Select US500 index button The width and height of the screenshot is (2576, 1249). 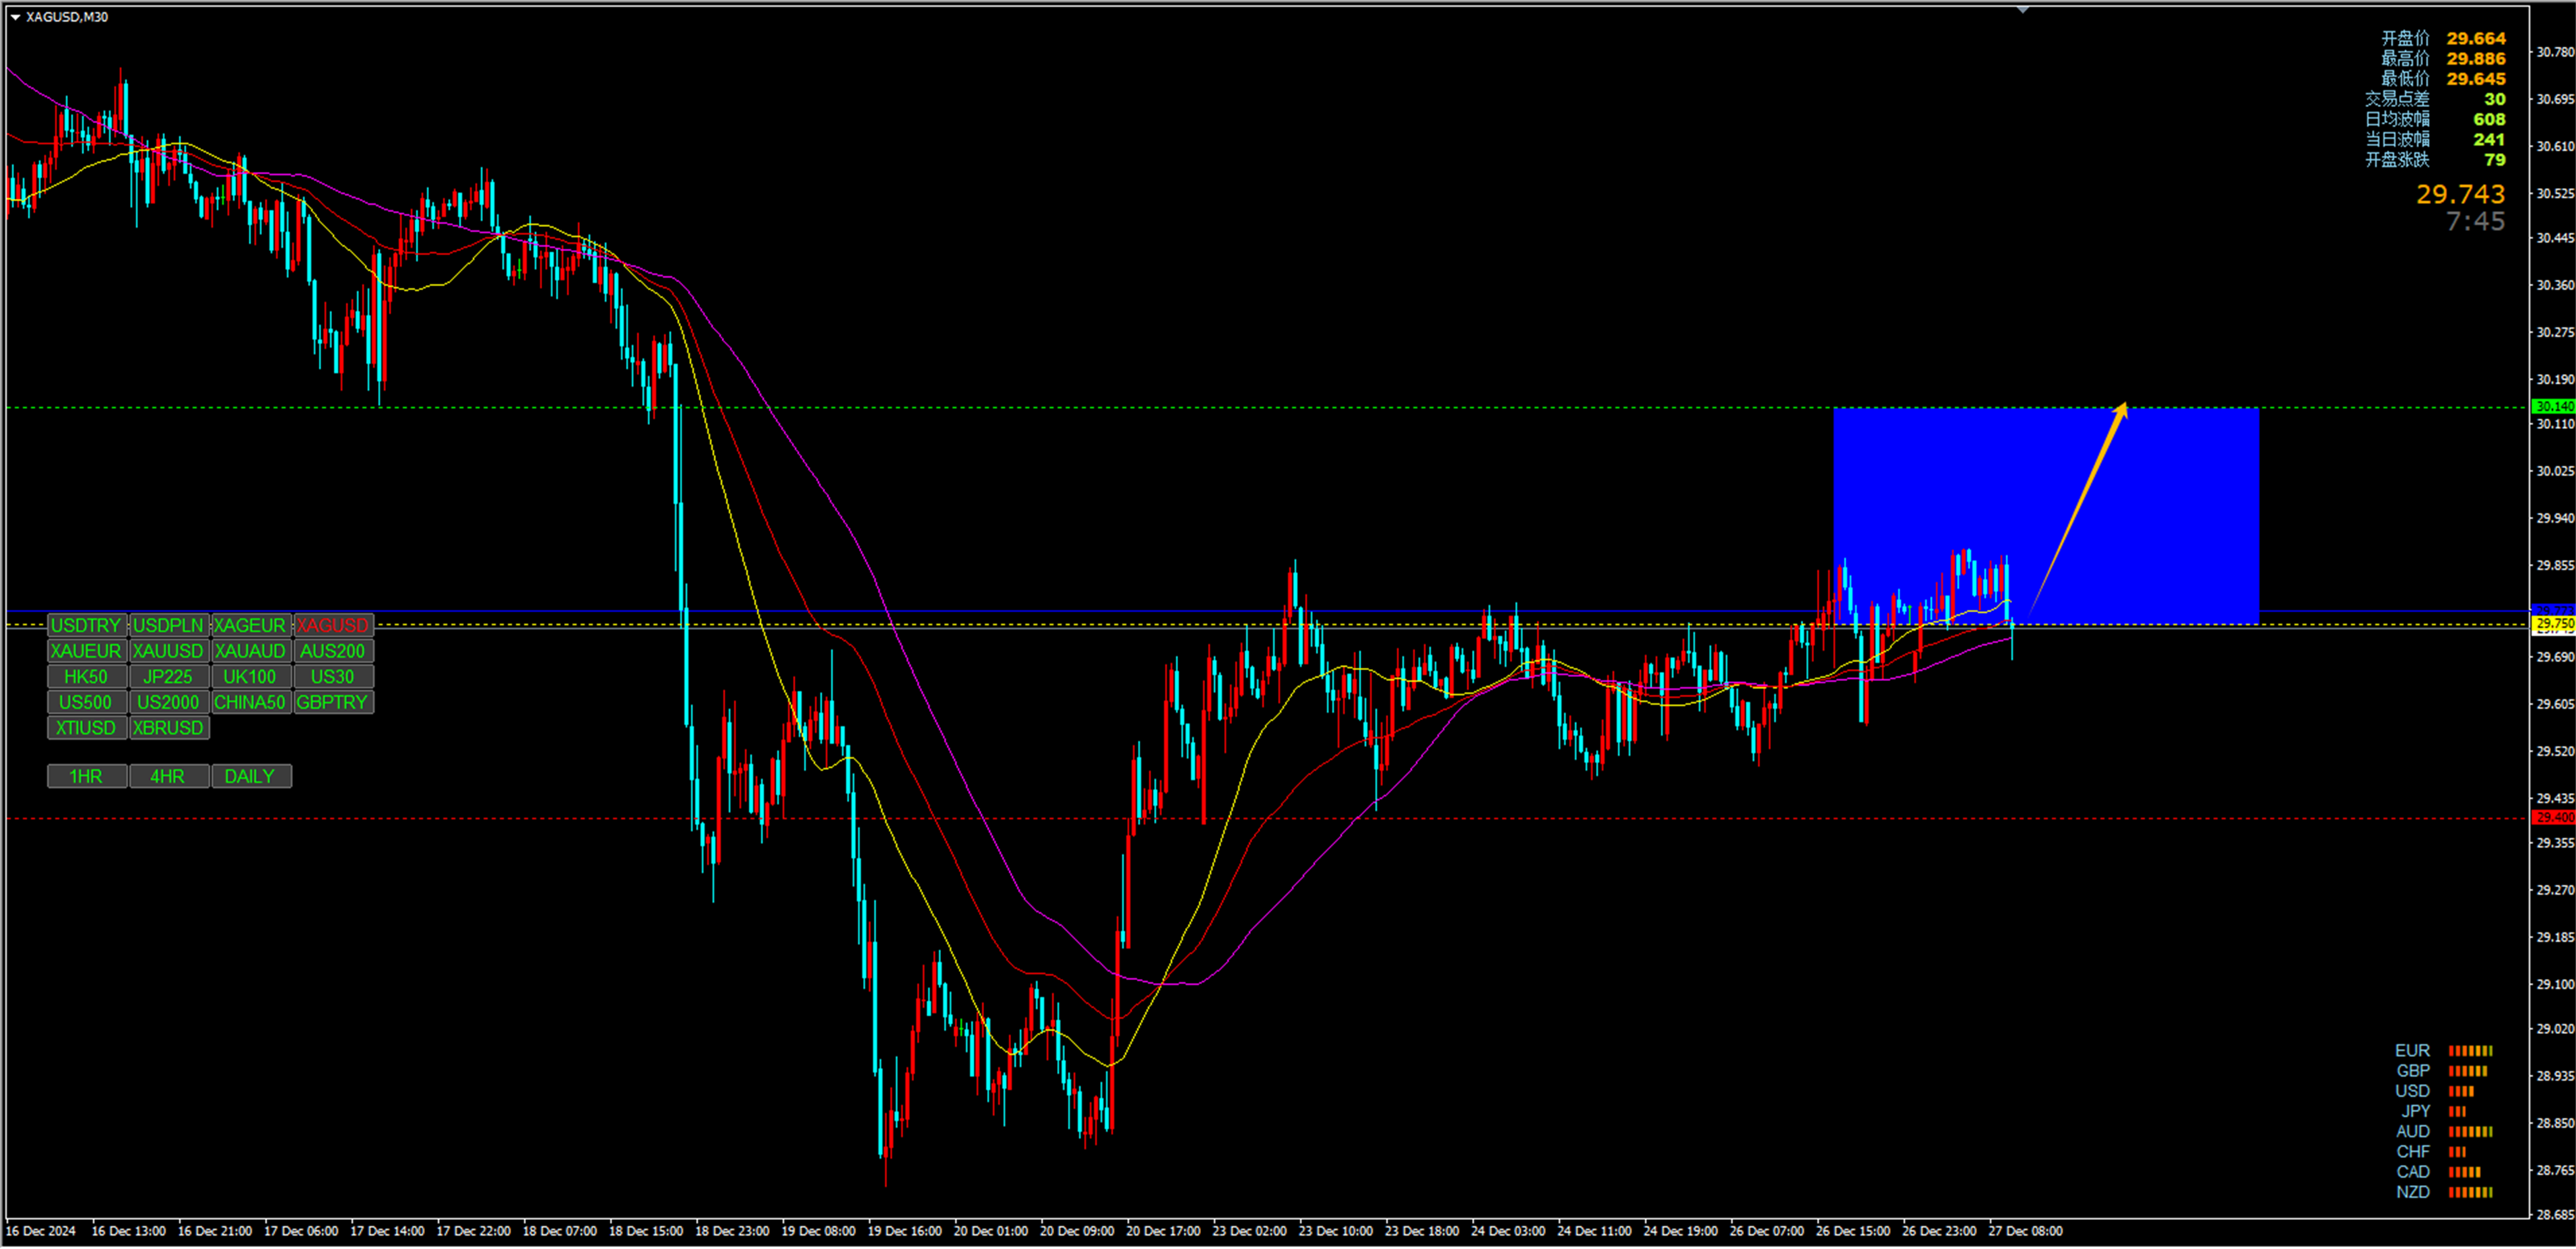pyautogui.click(x=87, y=703)
